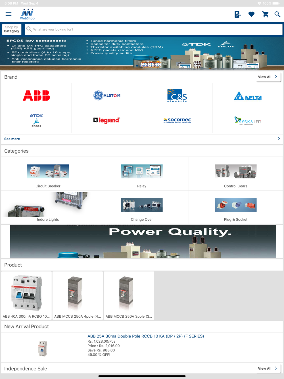Screen dimensions: 284x379
Task: Open the Circuit Breaker category image
Action: (x=48, y=171)
